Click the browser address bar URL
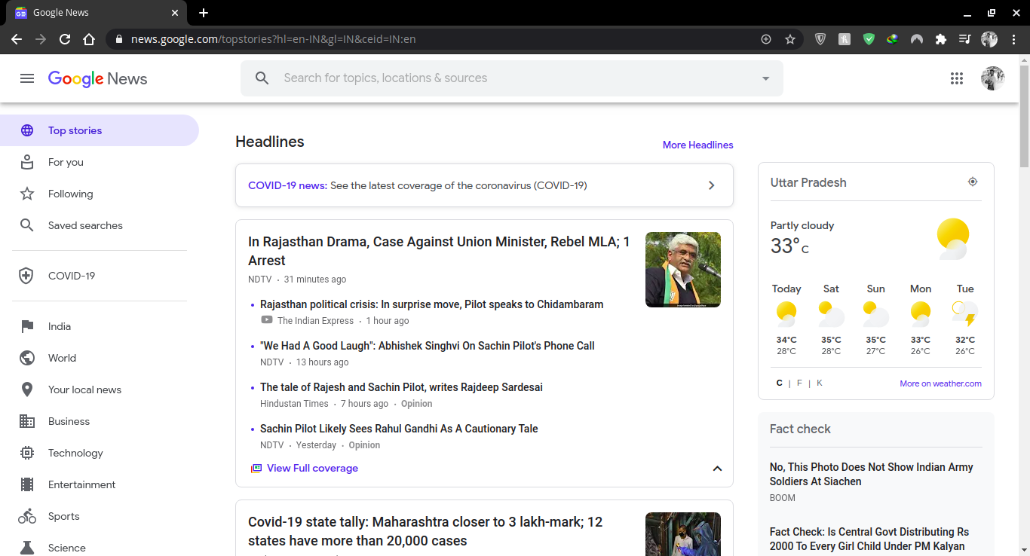The width and height of the screenshot is (1030, 556). pos(273,39)
